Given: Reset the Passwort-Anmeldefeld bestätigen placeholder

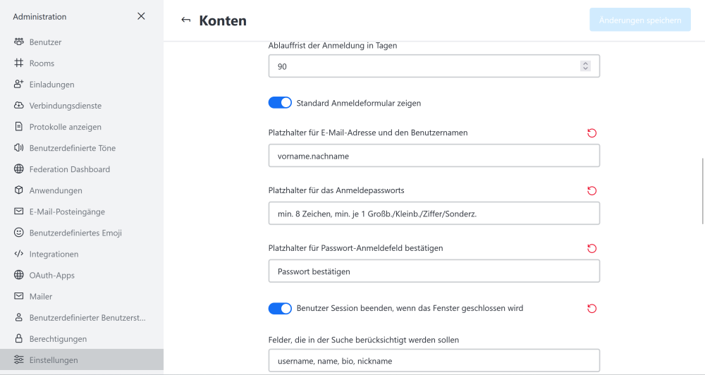Looking at the screenshot, I should pyautogui.click(x=591, y=248).
